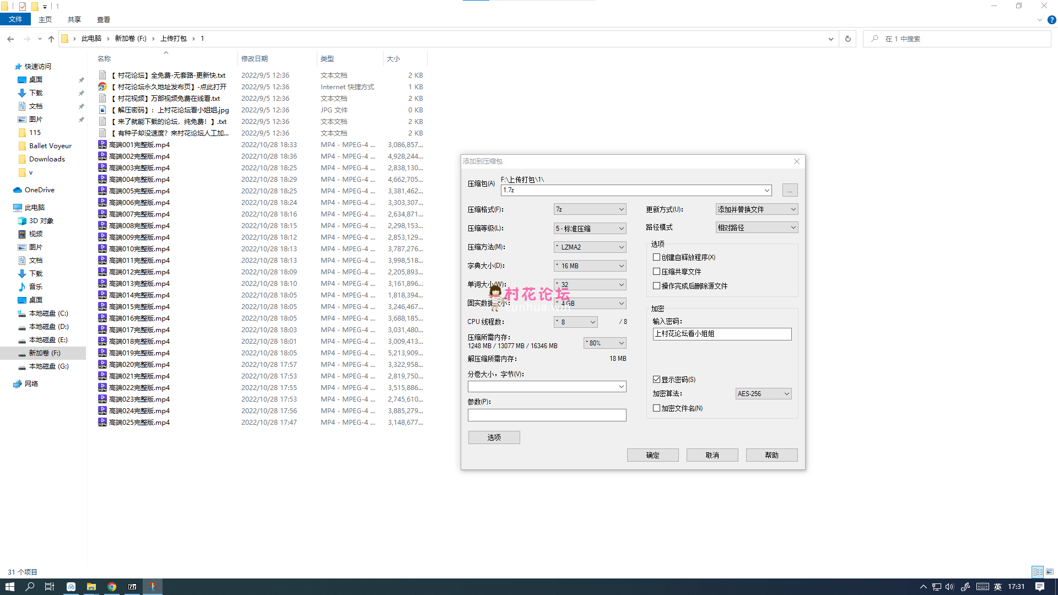Open the AES-256 encryption algorithm dropdown
This screenshot has height=595, width=1058.
click(763, 393)
